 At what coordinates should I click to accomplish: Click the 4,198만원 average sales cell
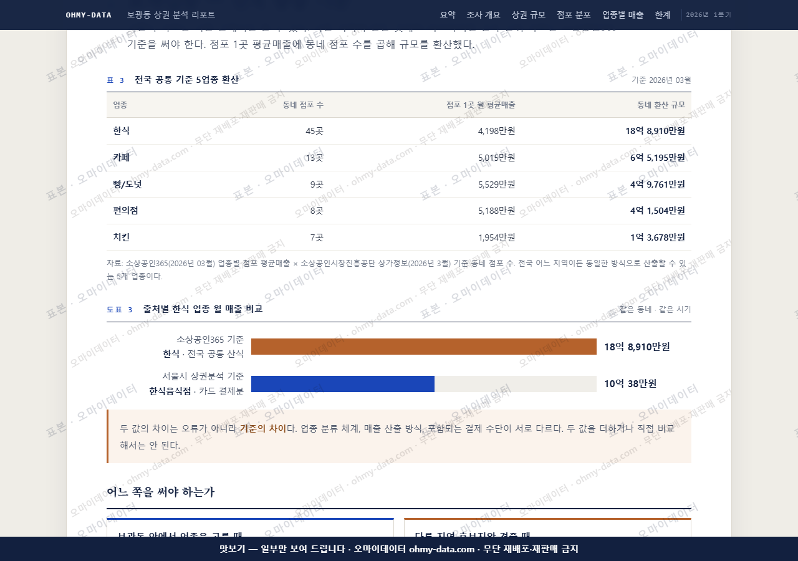[496, 131]
